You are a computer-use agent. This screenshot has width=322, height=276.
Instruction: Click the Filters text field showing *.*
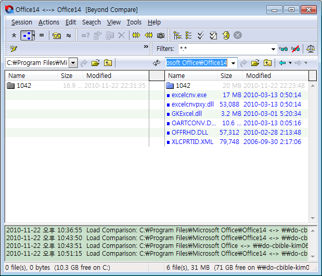225,49
